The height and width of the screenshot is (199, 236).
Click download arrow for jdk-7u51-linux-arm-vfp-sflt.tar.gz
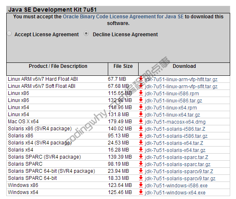click(141, 86)
